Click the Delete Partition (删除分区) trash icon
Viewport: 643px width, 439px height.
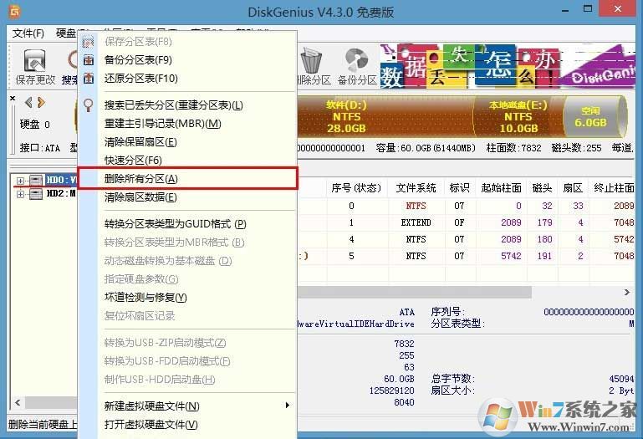tap(311, 60)
